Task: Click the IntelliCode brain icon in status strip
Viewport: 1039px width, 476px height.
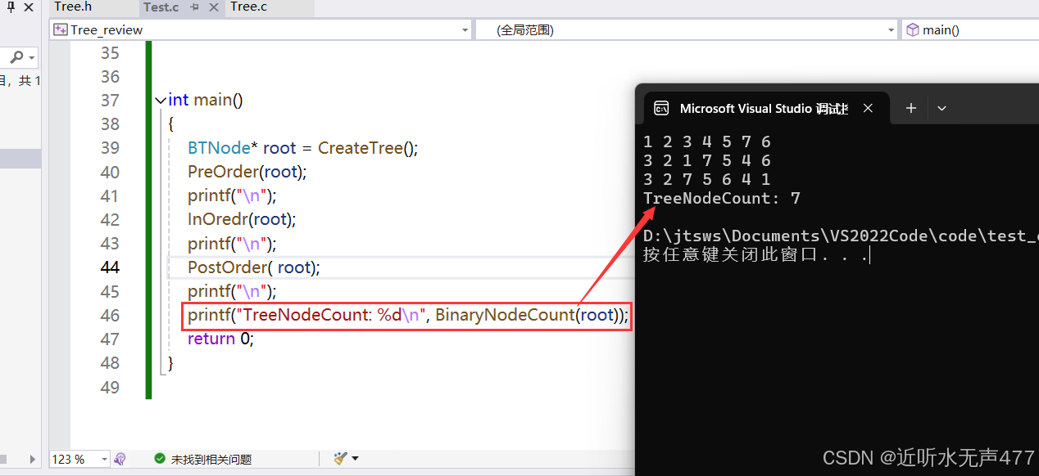Action: pyautogui.click(x=120, y=460)
